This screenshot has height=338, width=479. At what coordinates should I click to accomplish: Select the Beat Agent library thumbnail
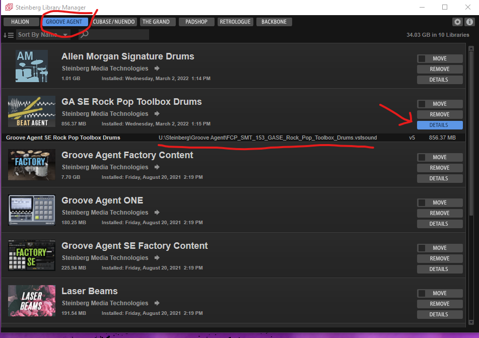click(32, 111)
